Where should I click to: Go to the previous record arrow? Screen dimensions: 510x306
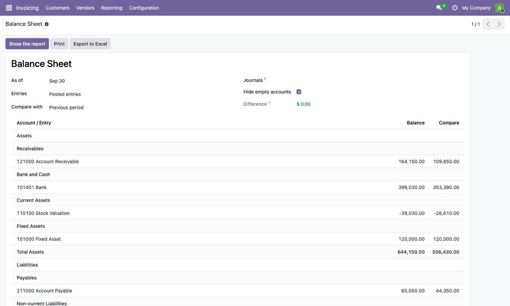(488, 24)
